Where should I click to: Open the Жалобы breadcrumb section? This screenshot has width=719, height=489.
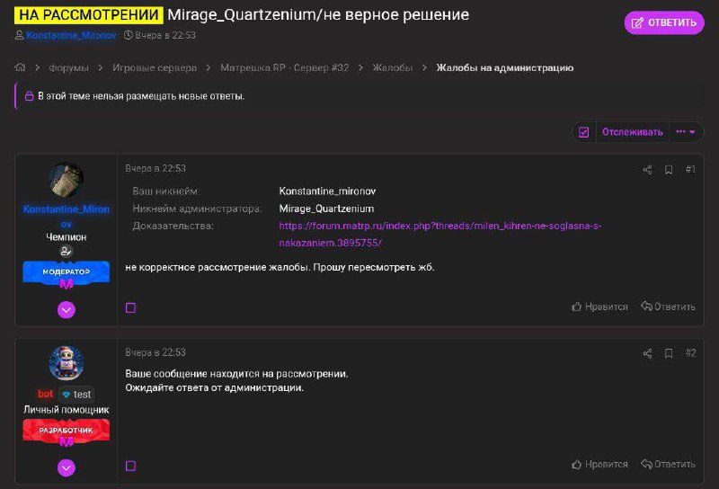[393, 67]
